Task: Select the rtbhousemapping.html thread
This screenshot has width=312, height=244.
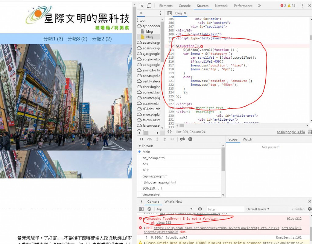Action: click(179, 182)
